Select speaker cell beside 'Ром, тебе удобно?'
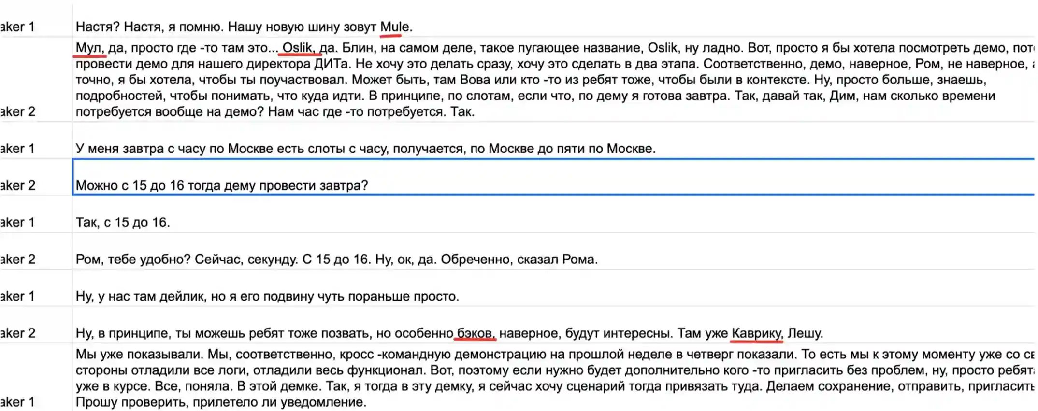Image resolution: width=1038 pixels, height=411 pixels. (36, 251)
